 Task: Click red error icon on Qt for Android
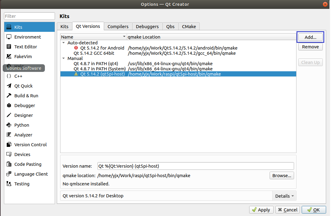pyautogui.click(x=76, y=48)
